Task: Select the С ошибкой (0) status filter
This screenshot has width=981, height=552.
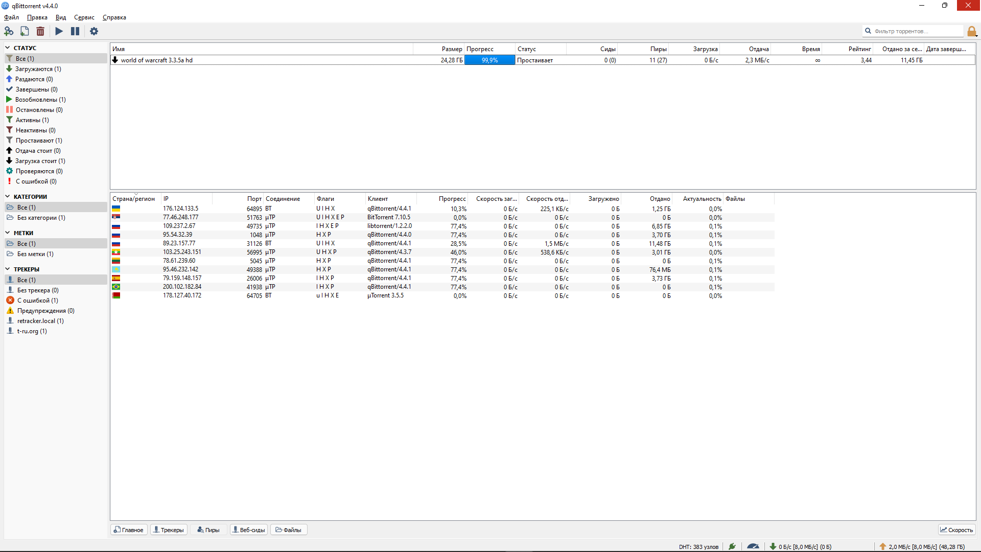Action: [56, 181]
